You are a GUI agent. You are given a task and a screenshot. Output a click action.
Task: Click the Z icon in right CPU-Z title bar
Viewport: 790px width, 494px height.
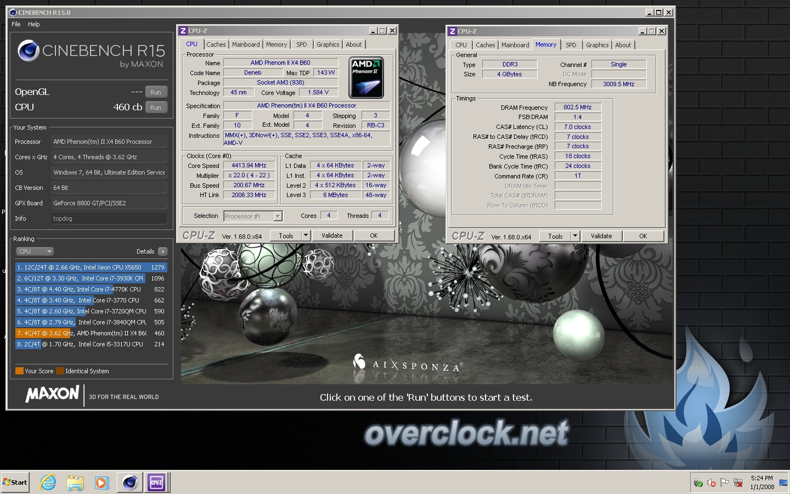click(453, 31)
